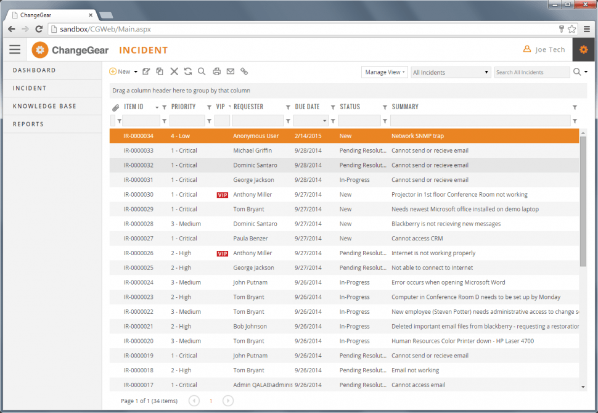Delete selected incident using the X icon
598x413 pixels.
(174, 72)
